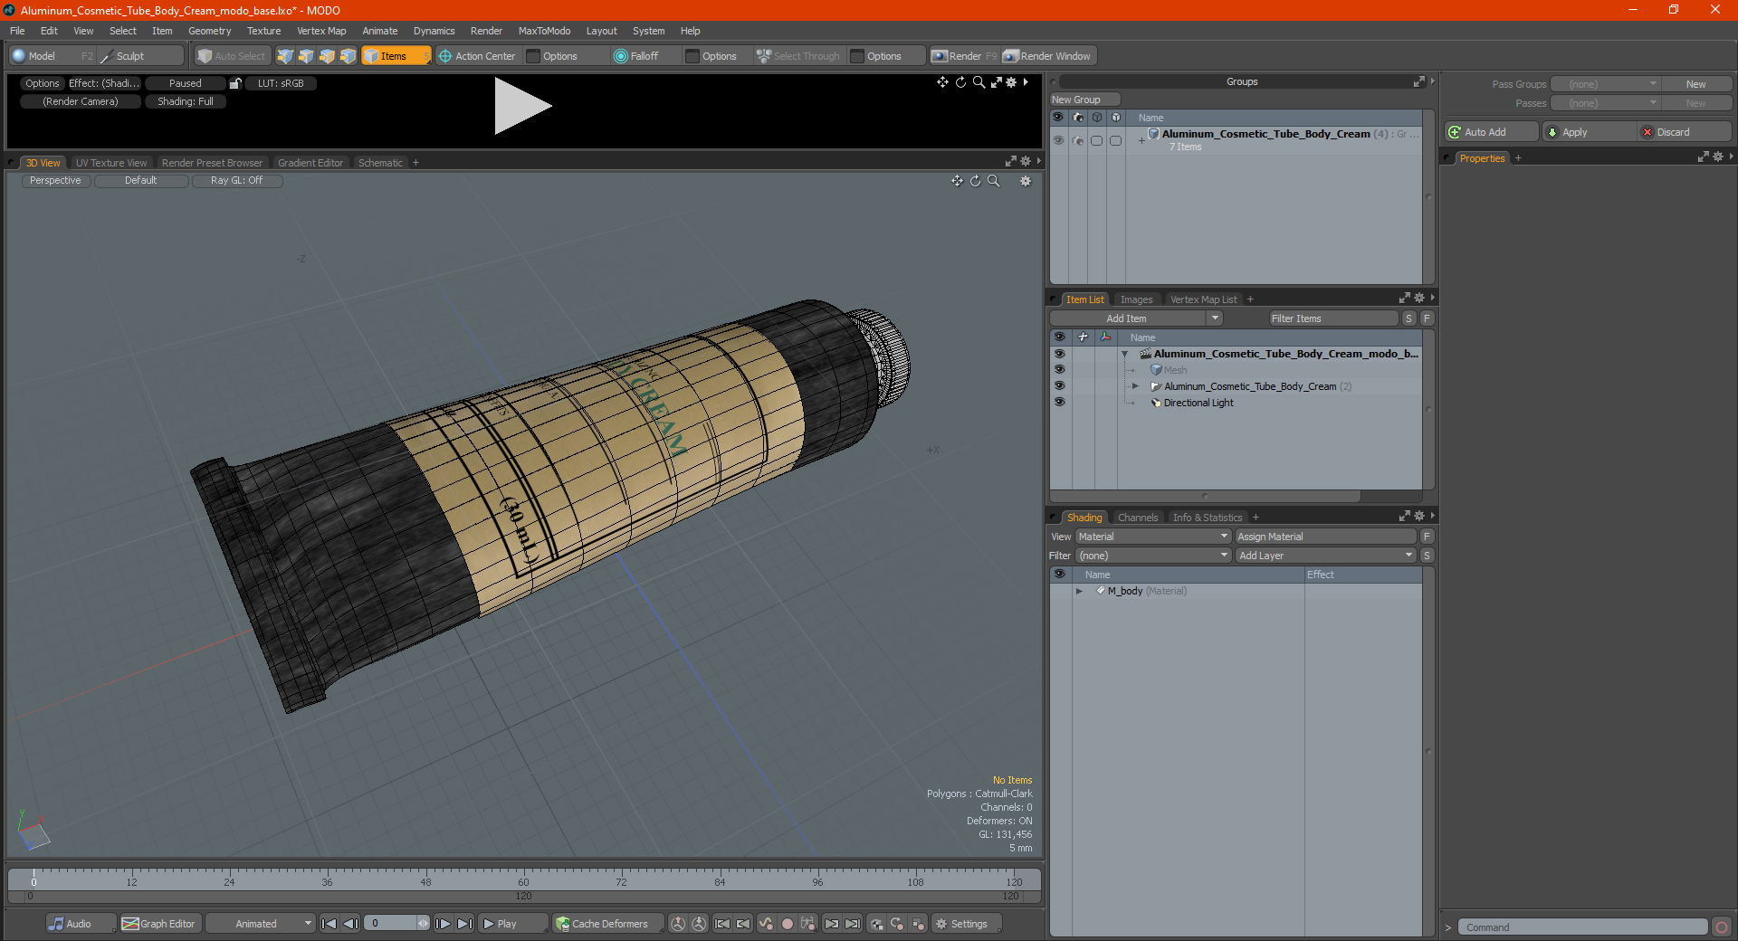Click move/pan icon in 3D viewport
Viewport: 1738px width, 941px height.
coord(957,181)
